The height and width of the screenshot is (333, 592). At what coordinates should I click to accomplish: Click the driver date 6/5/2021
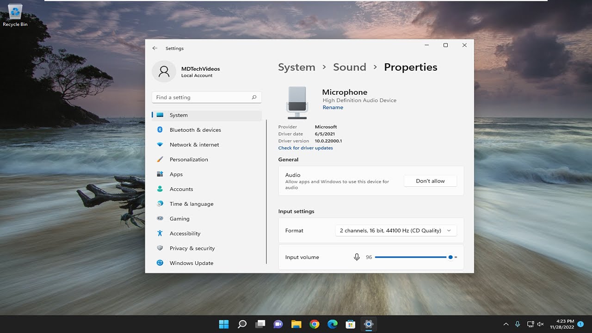click(x=325, y=134)
